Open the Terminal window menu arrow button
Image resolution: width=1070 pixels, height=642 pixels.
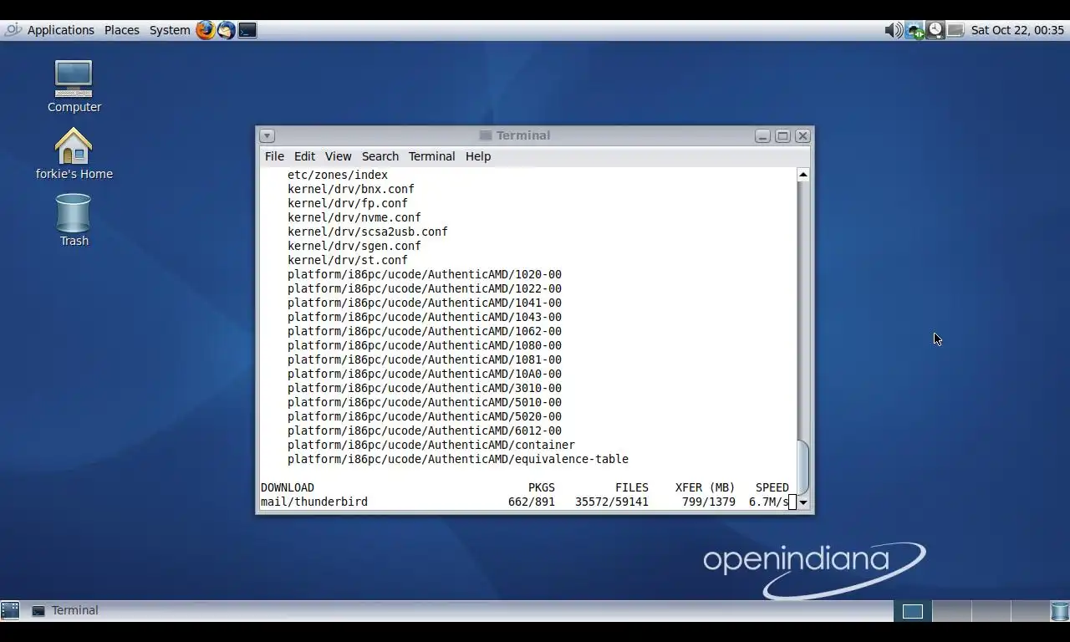tap(267, 135)
